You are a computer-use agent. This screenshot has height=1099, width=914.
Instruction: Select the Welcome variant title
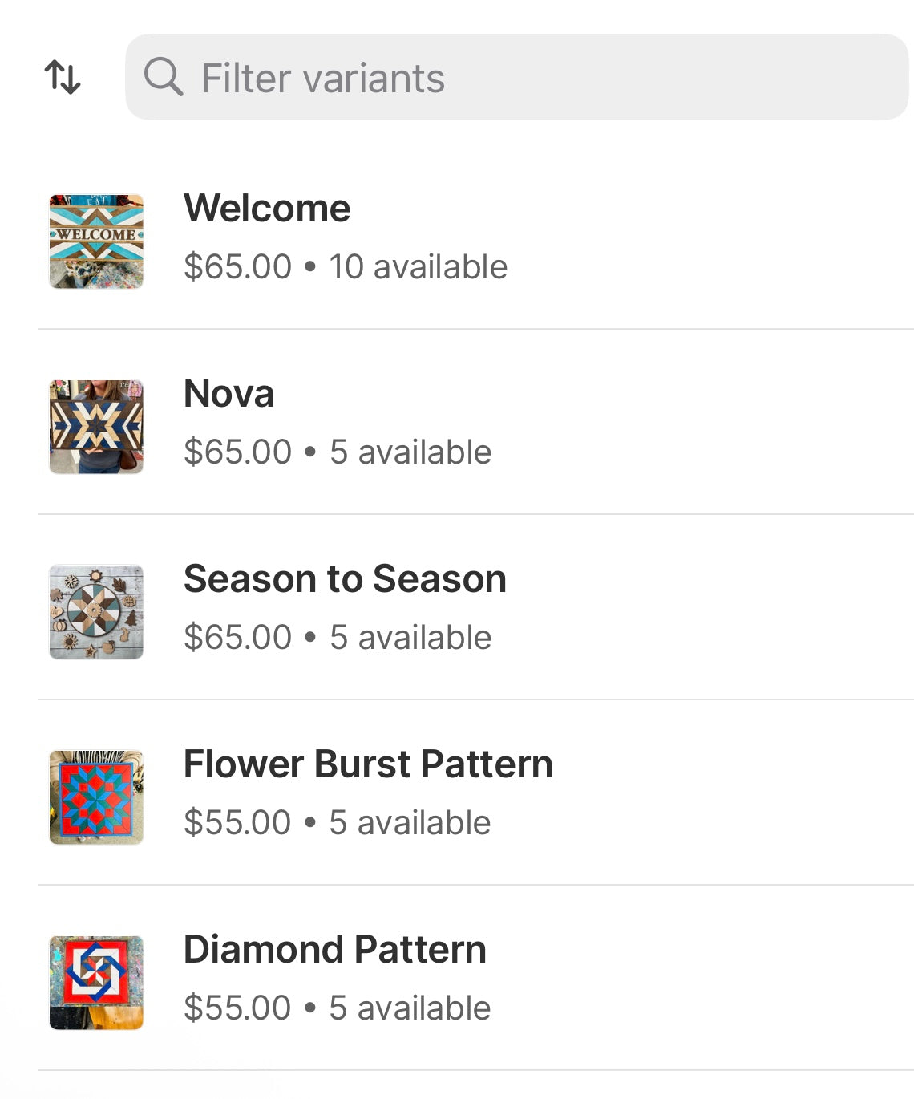point(267,209)
